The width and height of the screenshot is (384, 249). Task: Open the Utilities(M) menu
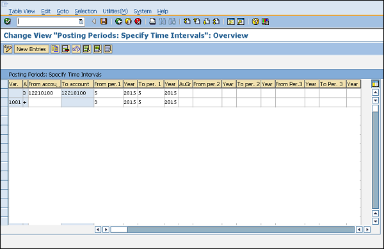(115, 11)
